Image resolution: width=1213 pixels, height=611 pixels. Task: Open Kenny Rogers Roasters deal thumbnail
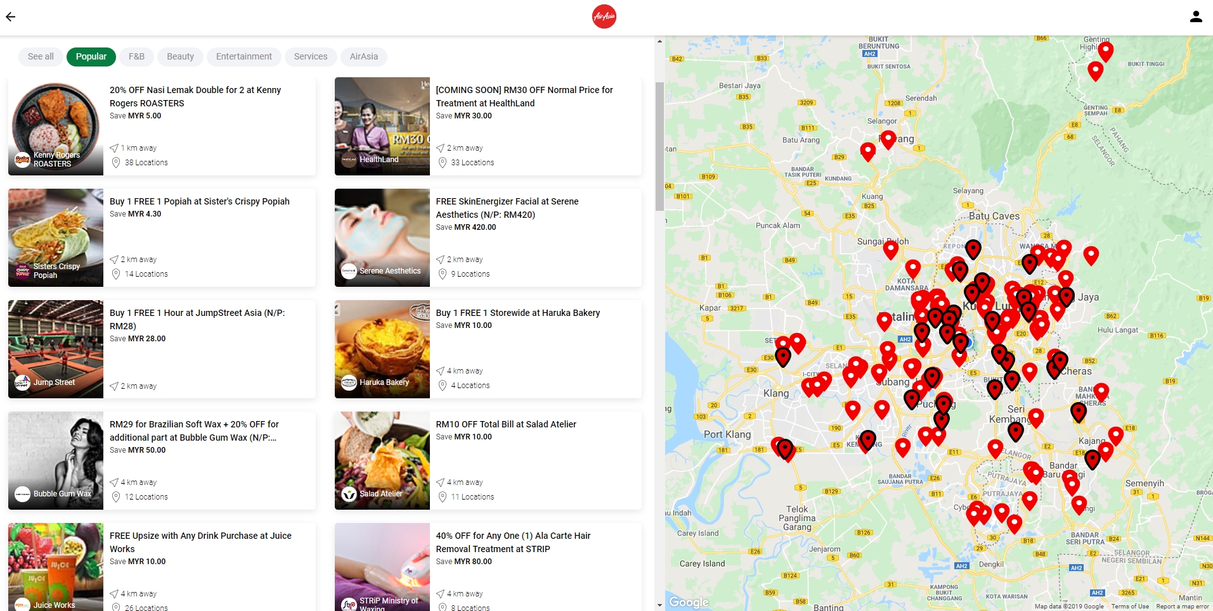(56, 126)
